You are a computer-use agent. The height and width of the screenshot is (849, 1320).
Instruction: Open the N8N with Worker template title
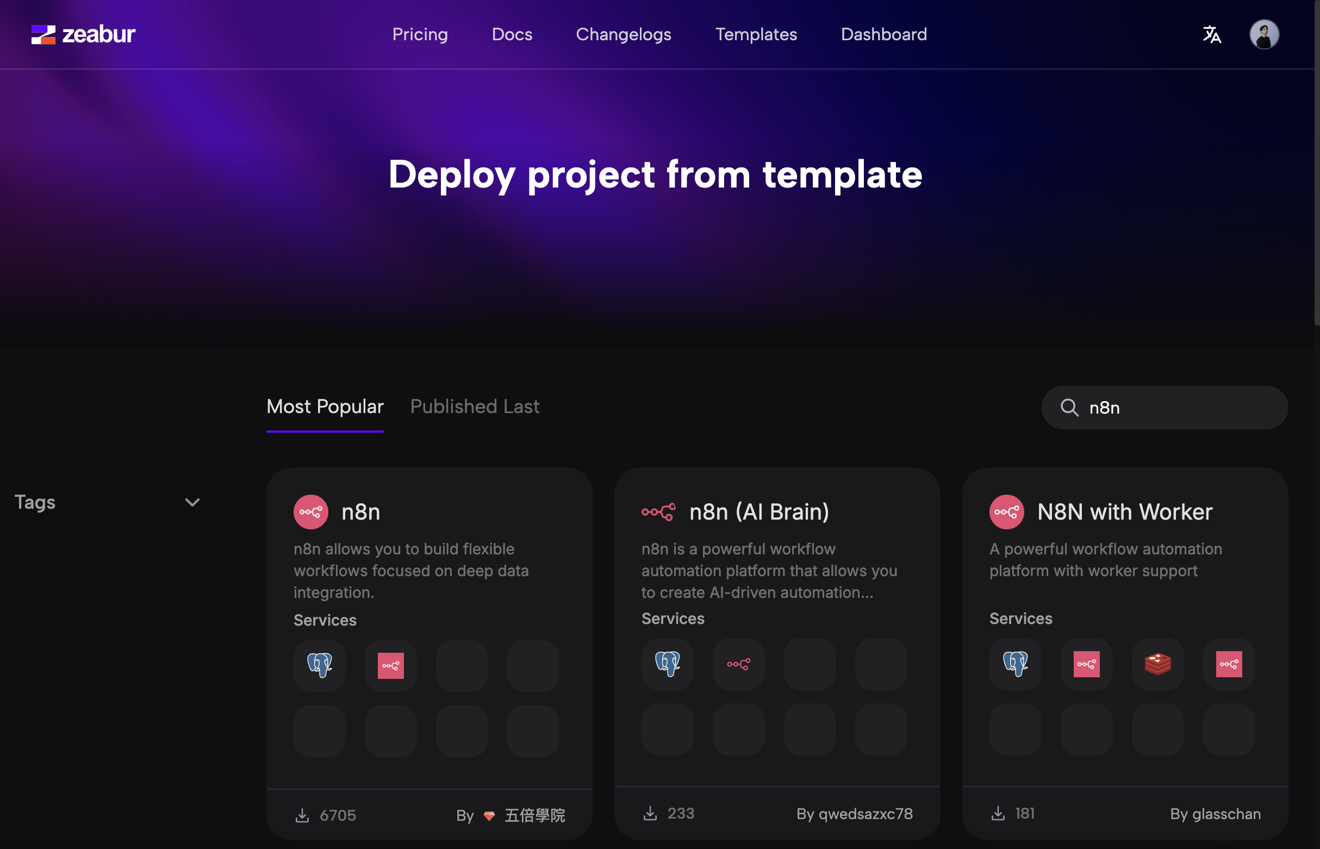[1124, 511]
